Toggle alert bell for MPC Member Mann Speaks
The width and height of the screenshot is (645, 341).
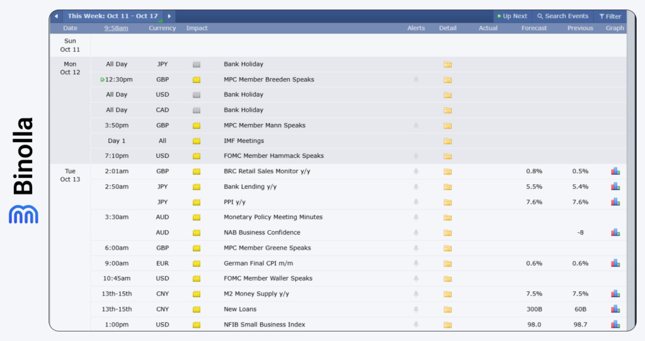(416, 125)
